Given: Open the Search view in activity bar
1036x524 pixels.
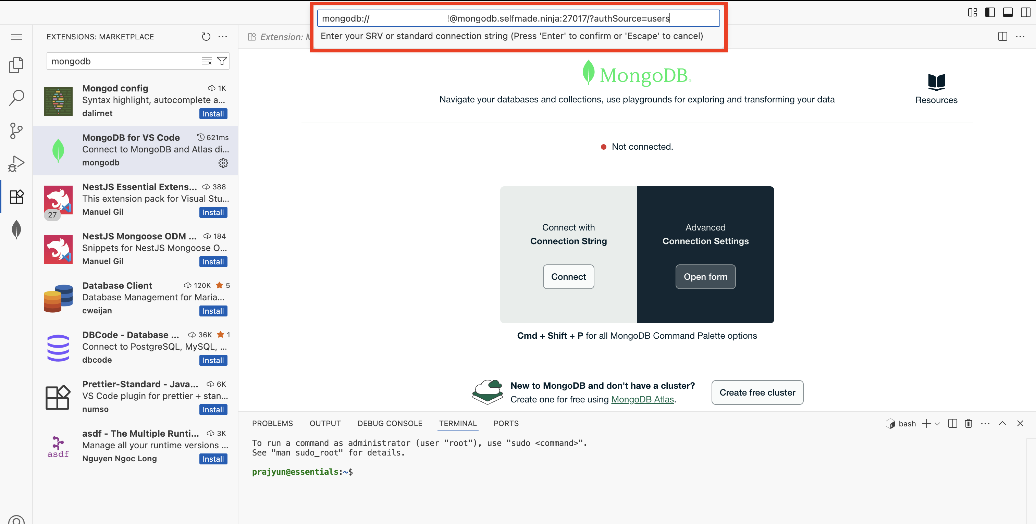Looking at the screenshot, I should click(x=16, y=98).
